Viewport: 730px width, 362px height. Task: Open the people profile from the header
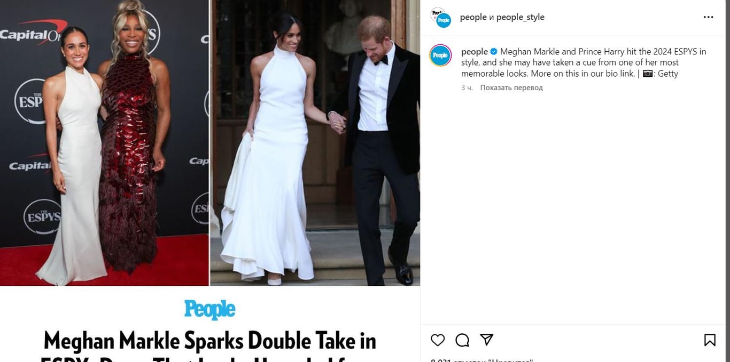473,17
